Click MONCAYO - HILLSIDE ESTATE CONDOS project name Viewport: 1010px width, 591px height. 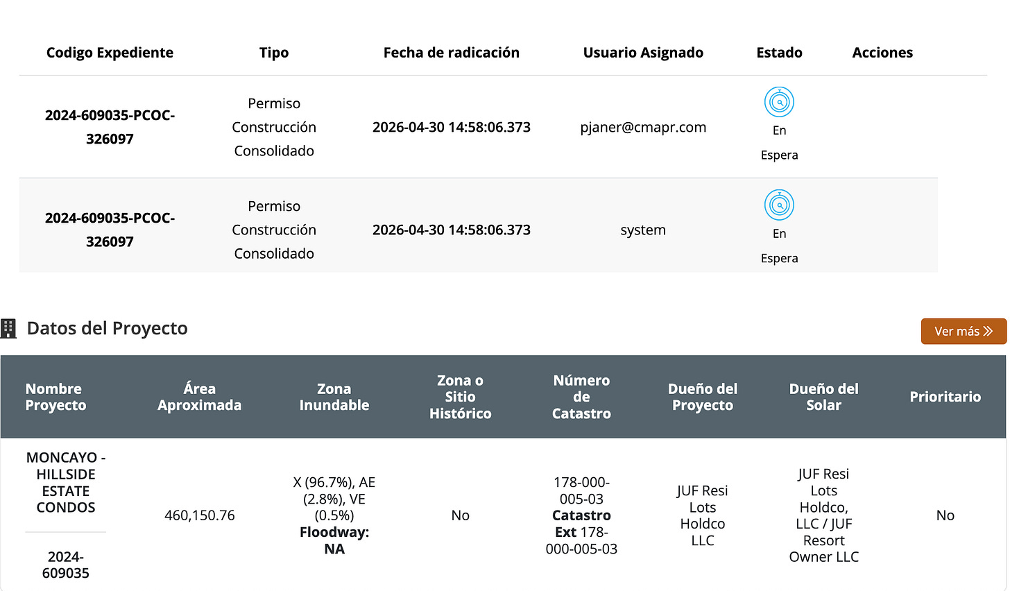click(x=66, y=482)
